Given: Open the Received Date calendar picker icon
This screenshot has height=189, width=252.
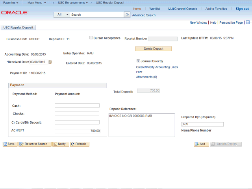Looking at the screenshot, I should click(50, 62).
